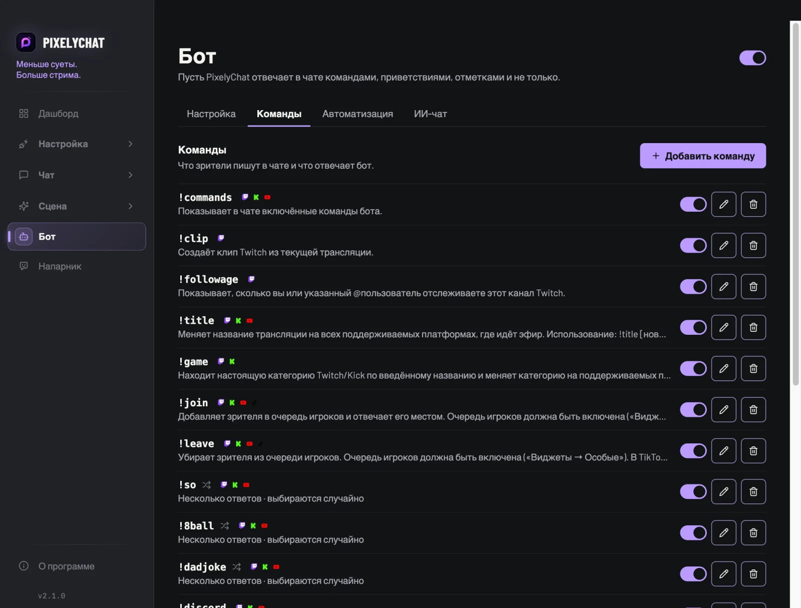Expand the Сцена sidebar section
This screenshot has height=608, width=801.
point(77,206)
